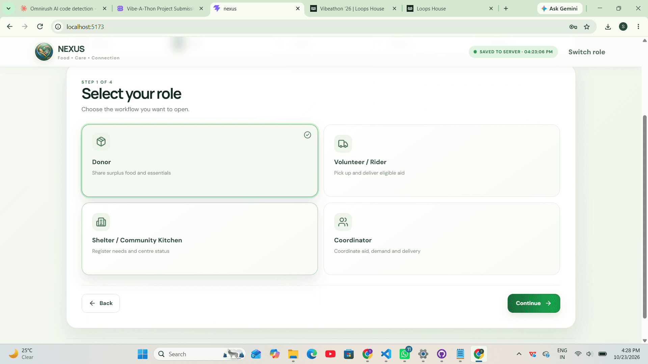Viewport: 648px width, 364px height.
Task: Click the NEXUS globe logo
Action: coord(44,52)
